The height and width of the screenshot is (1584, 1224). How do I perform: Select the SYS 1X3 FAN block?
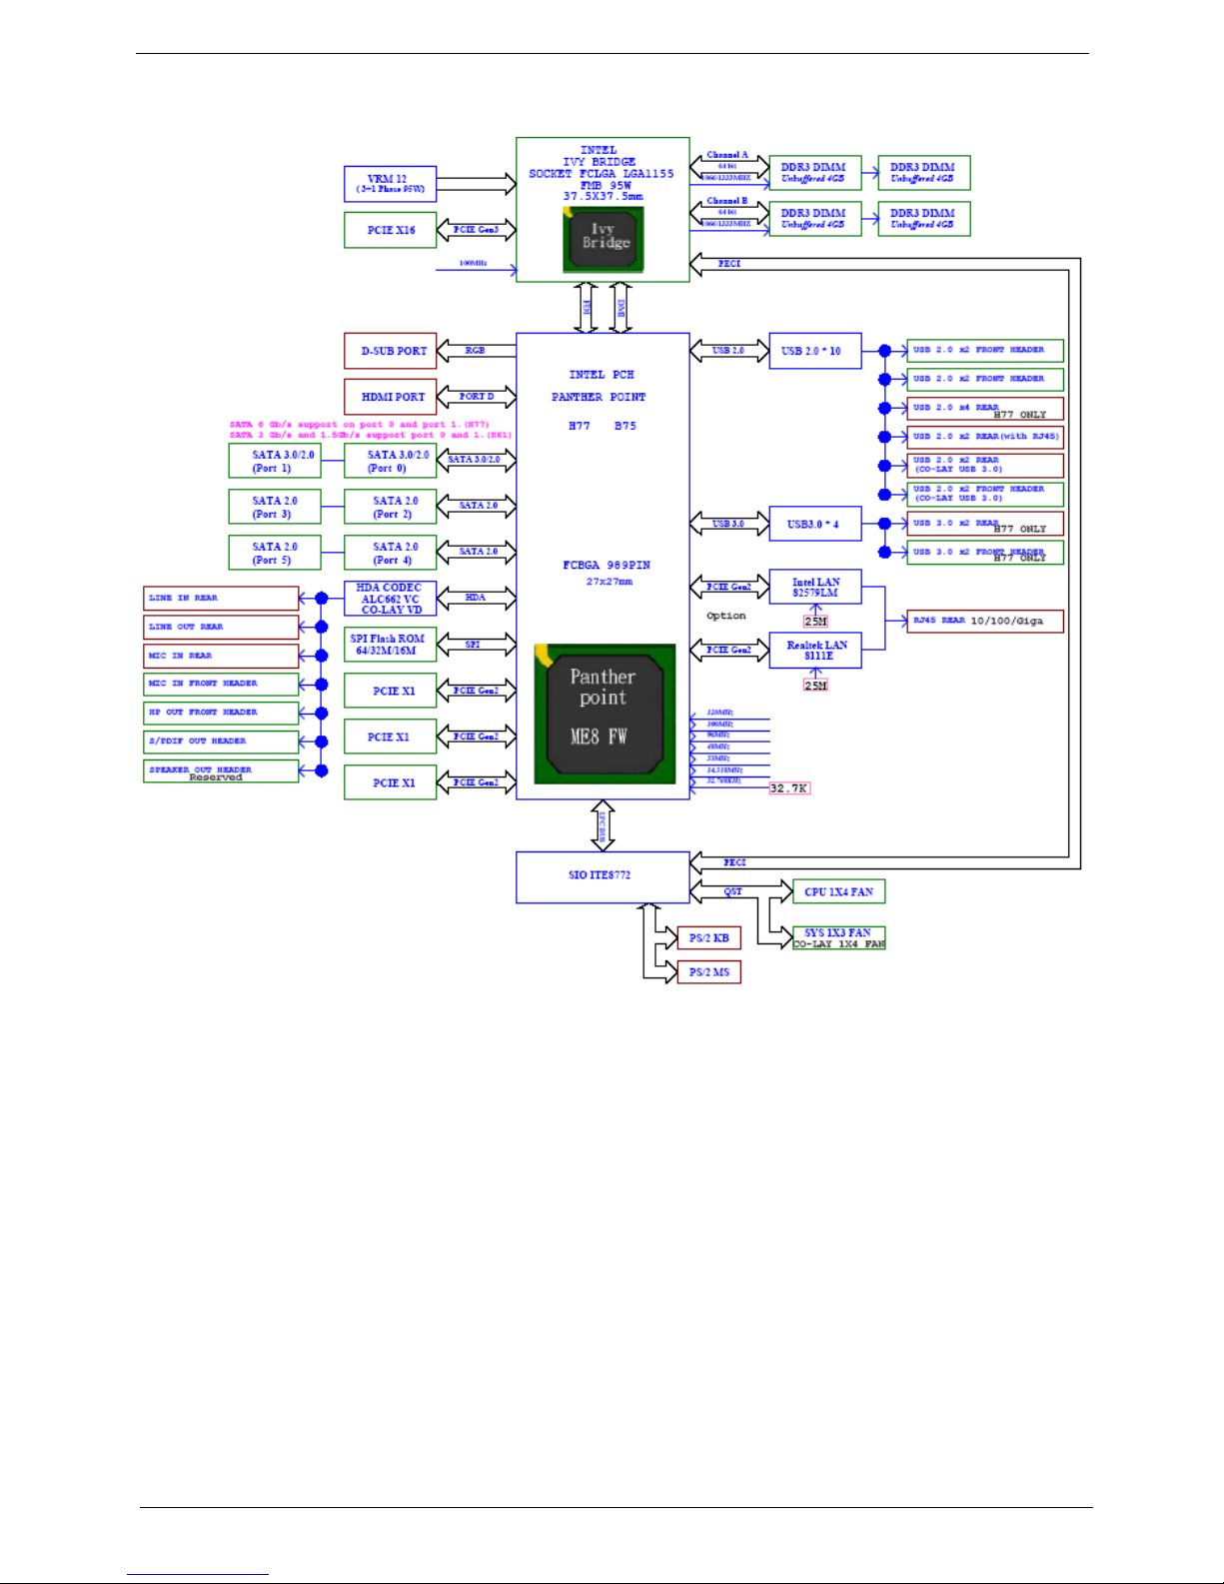(x=839, y=937)
